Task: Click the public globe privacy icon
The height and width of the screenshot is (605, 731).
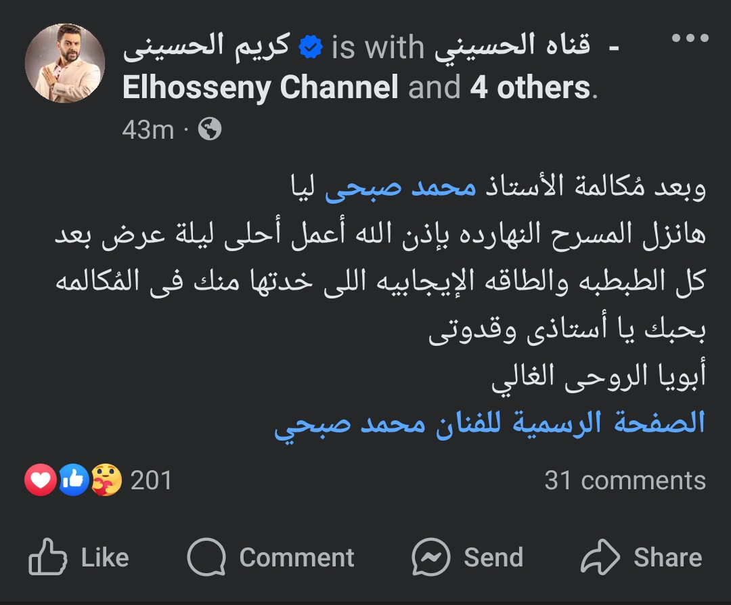Action: click(210, 129)
